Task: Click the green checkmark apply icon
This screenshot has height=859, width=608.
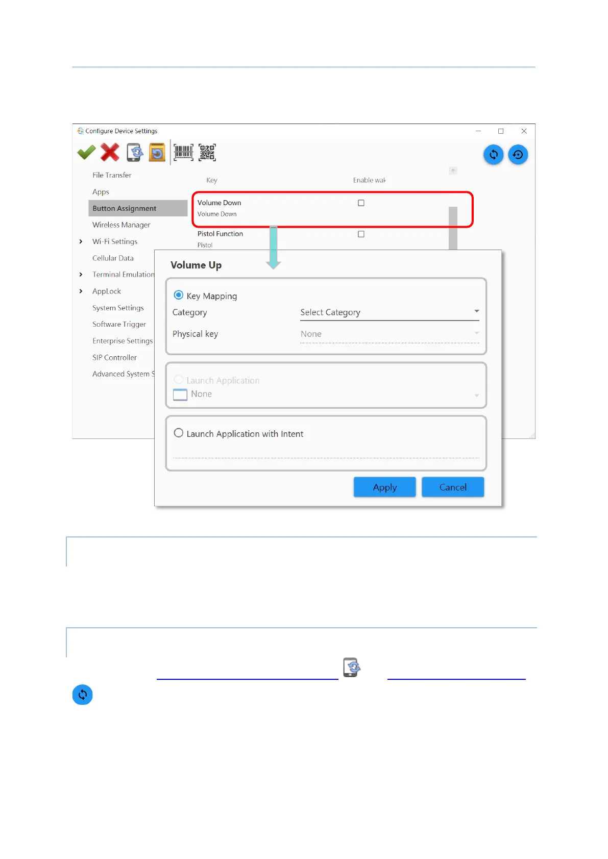Action: pyautogui.click(x=86, y=152)
